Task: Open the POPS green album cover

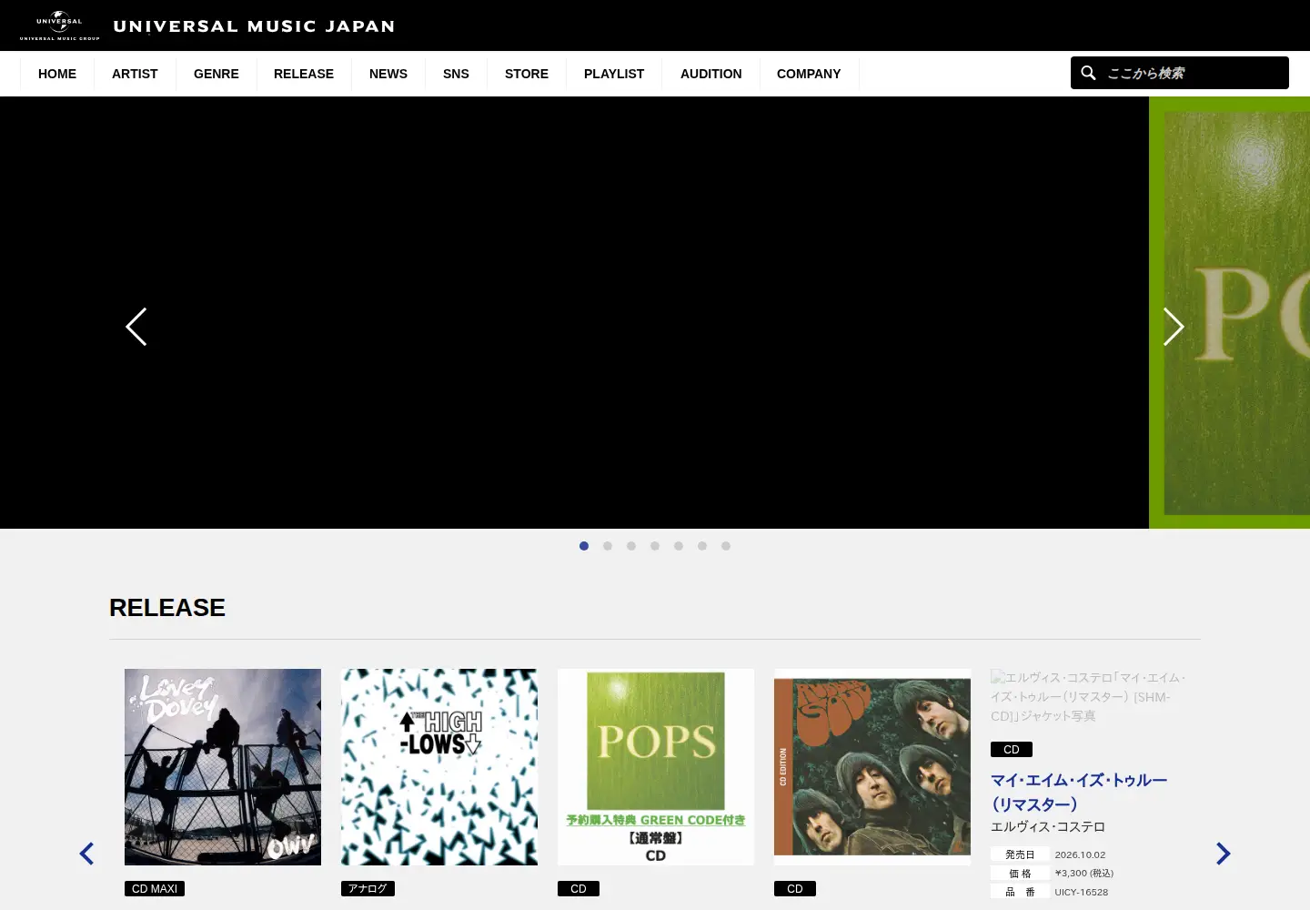Action: coord(656,767)
